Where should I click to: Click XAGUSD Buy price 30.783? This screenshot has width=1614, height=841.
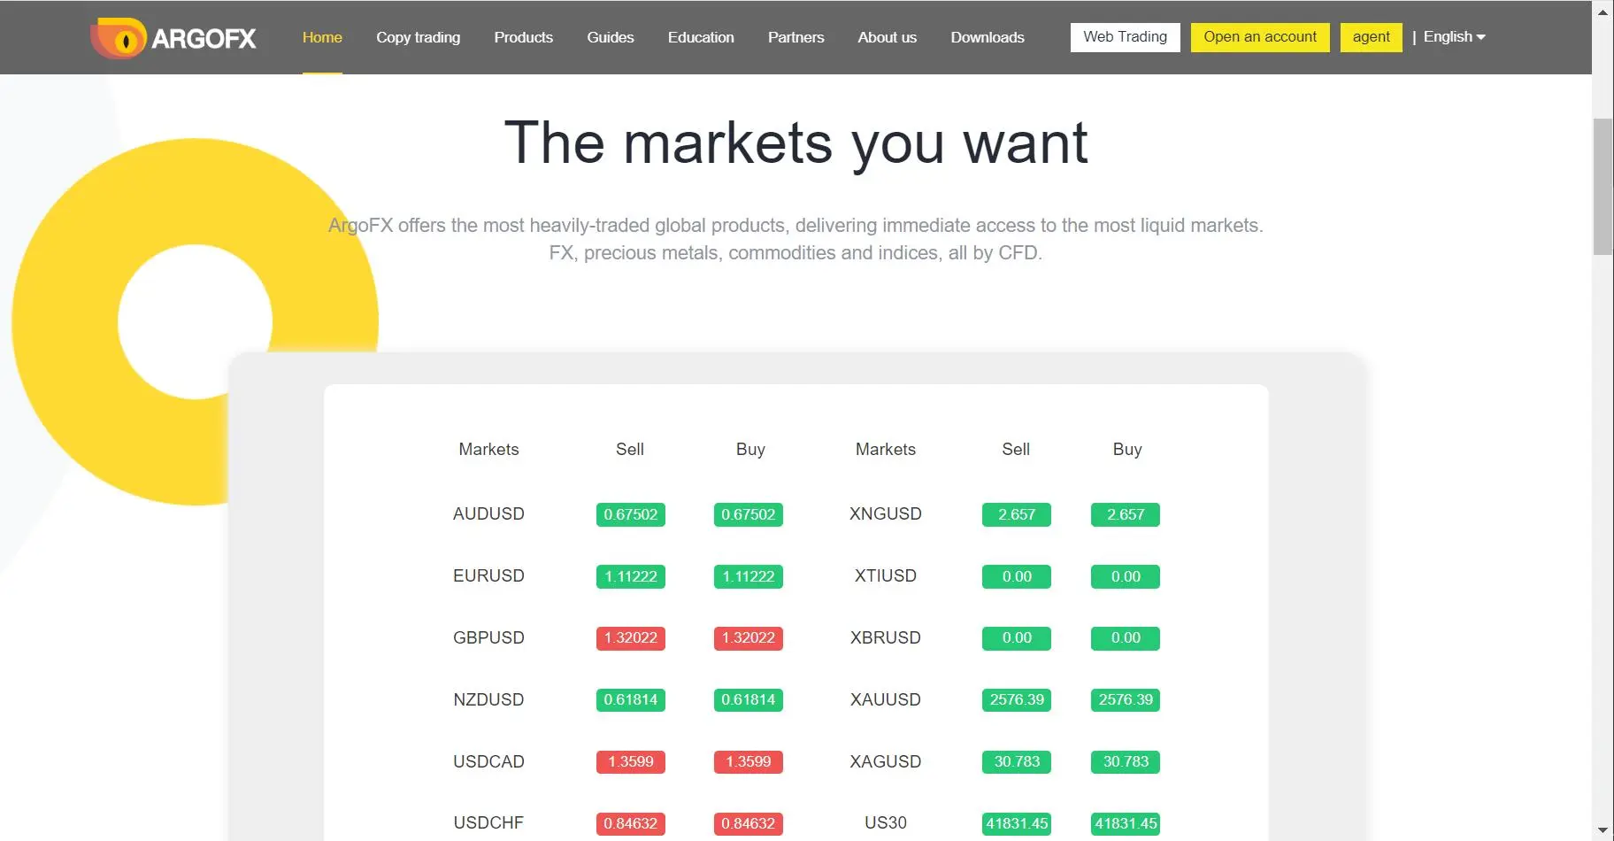pos(1126,762)
